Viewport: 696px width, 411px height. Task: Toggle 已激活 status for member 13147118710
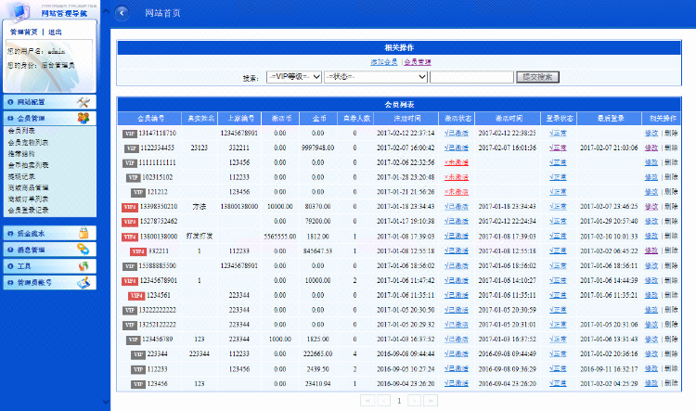[x=456, y=133]
